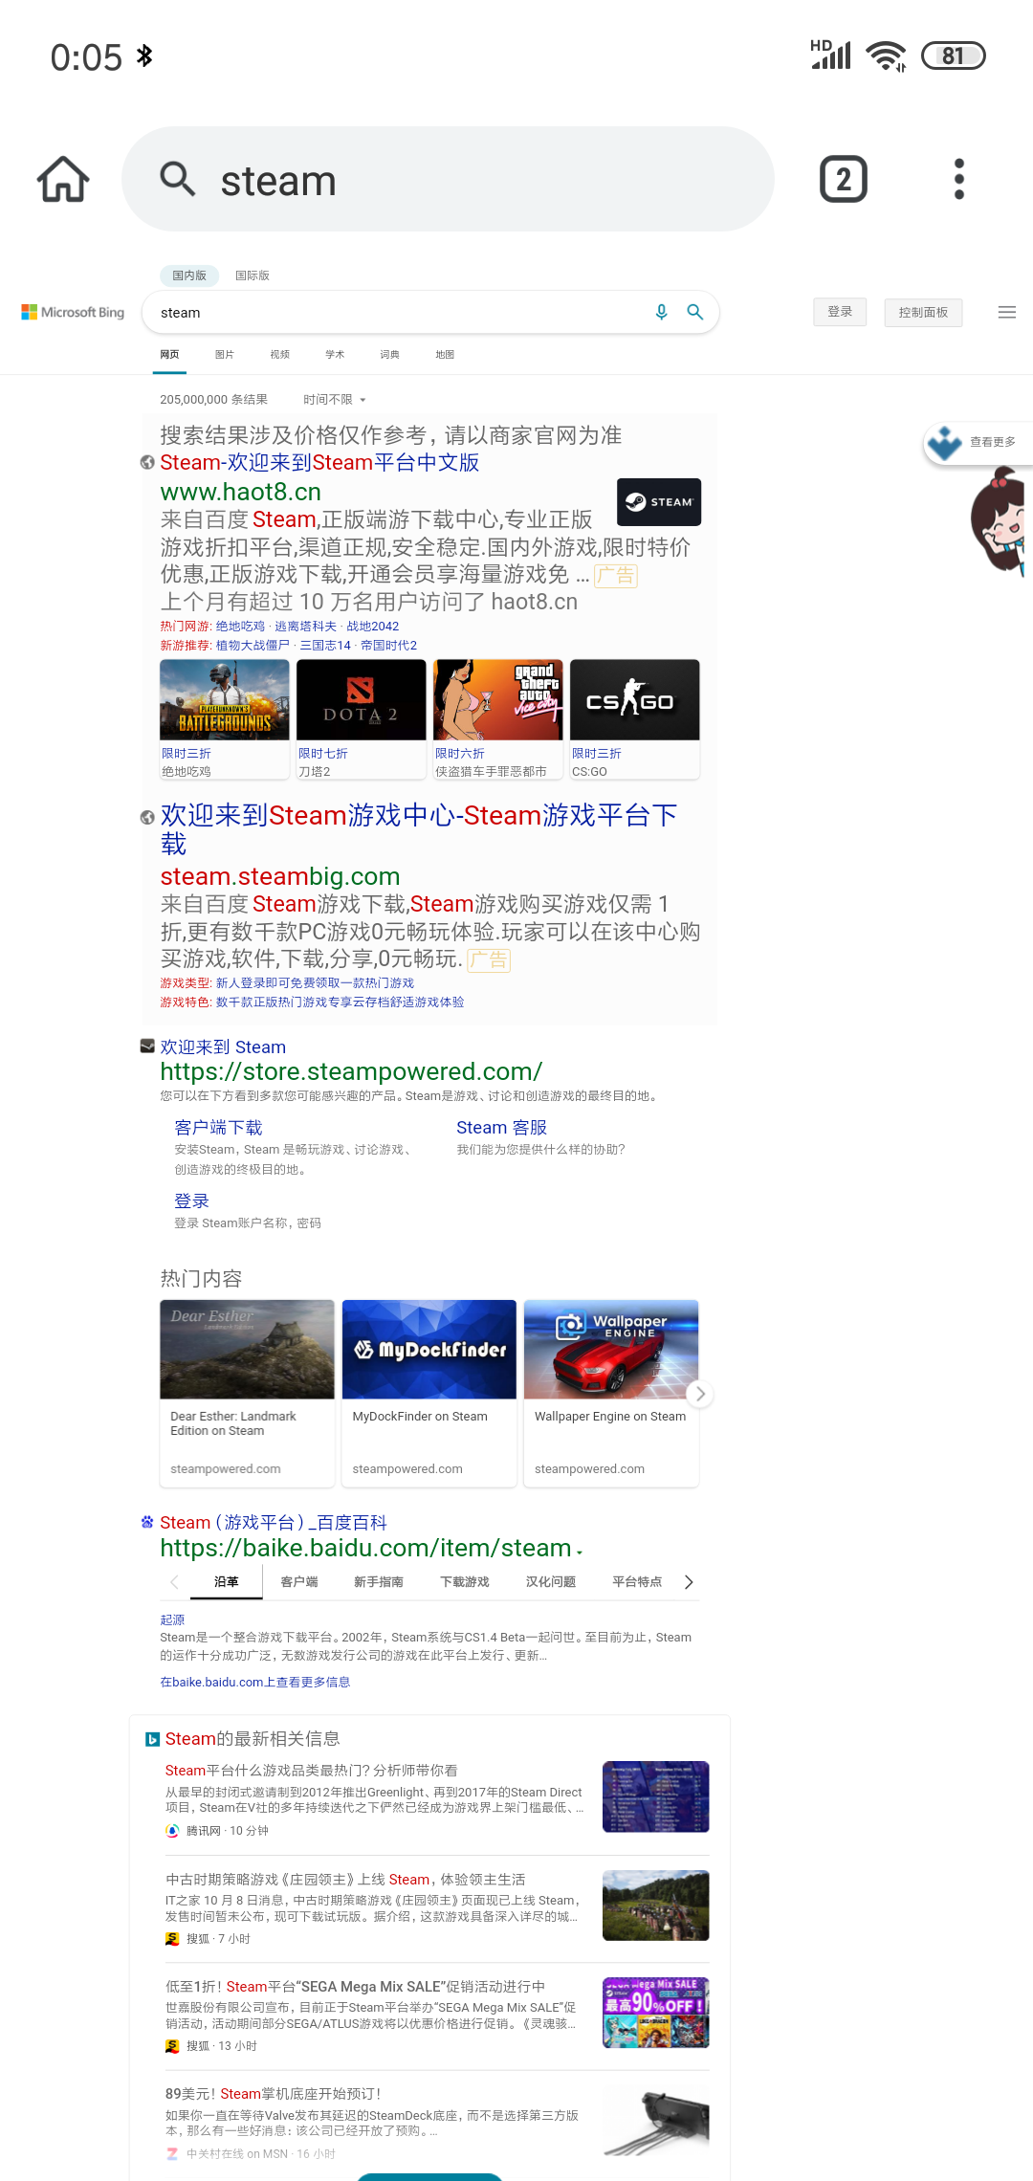The height and width of the screenshot is (2181, 1033).
Task: Click the 查看更多 floating widget
Action: point(978,443)
